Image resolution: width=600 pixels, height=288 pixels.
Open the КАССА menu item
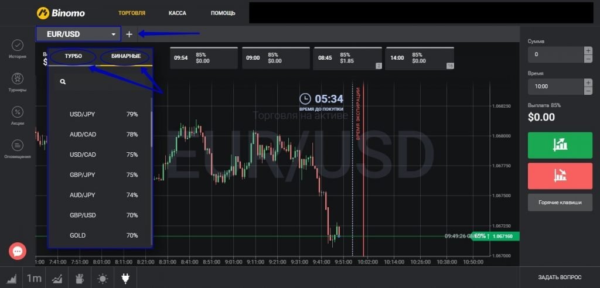178,12
